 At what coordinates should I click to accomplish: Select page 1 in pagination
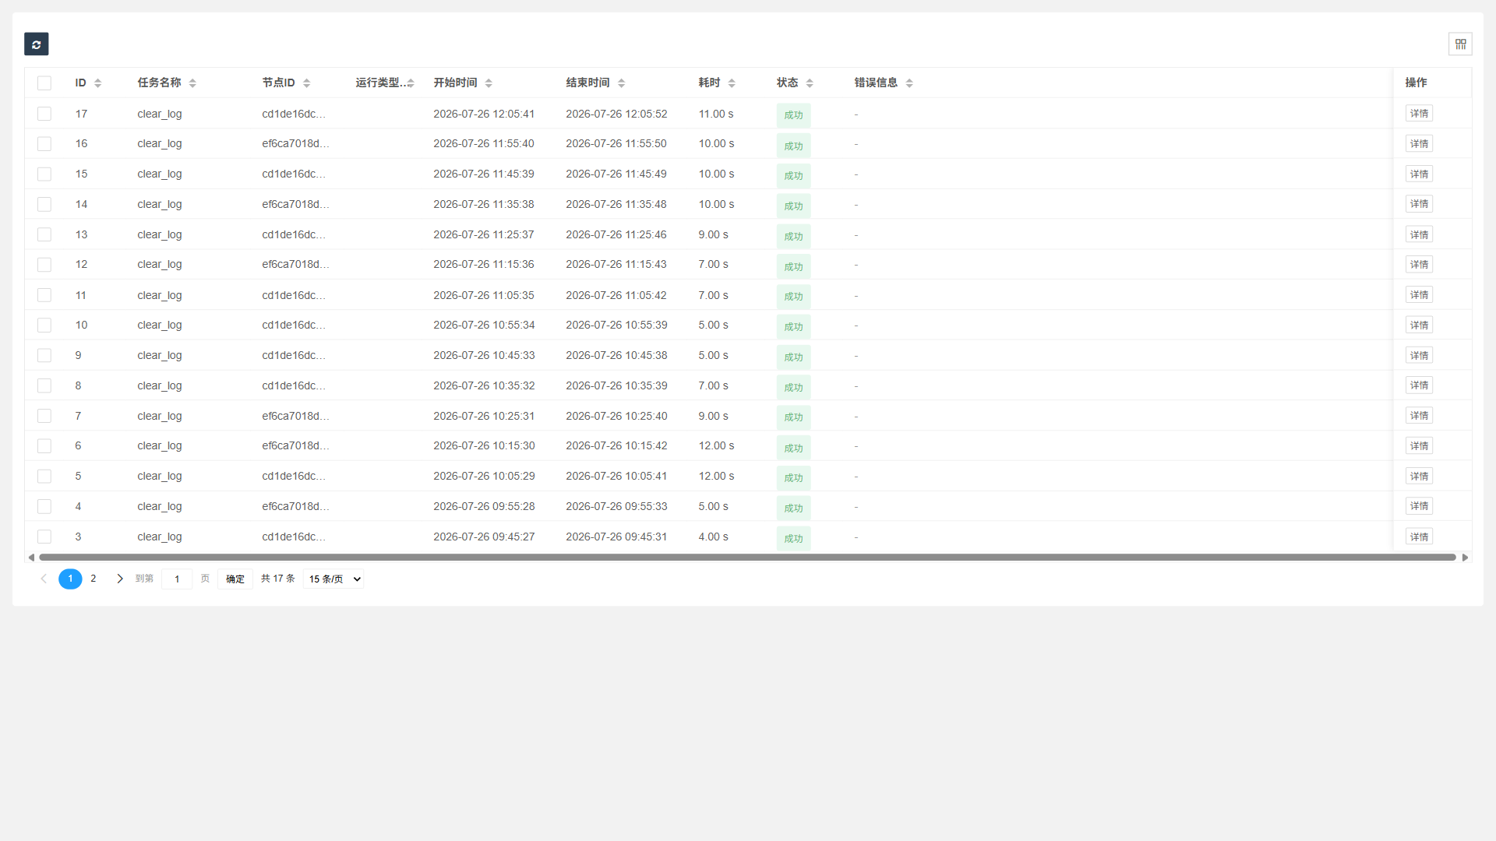click(70, 579)
